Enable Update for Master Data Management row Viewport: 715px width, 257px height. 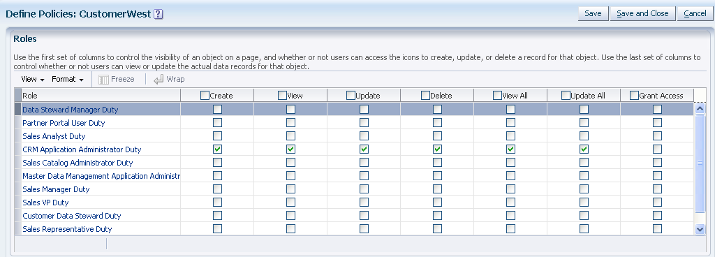364,175
